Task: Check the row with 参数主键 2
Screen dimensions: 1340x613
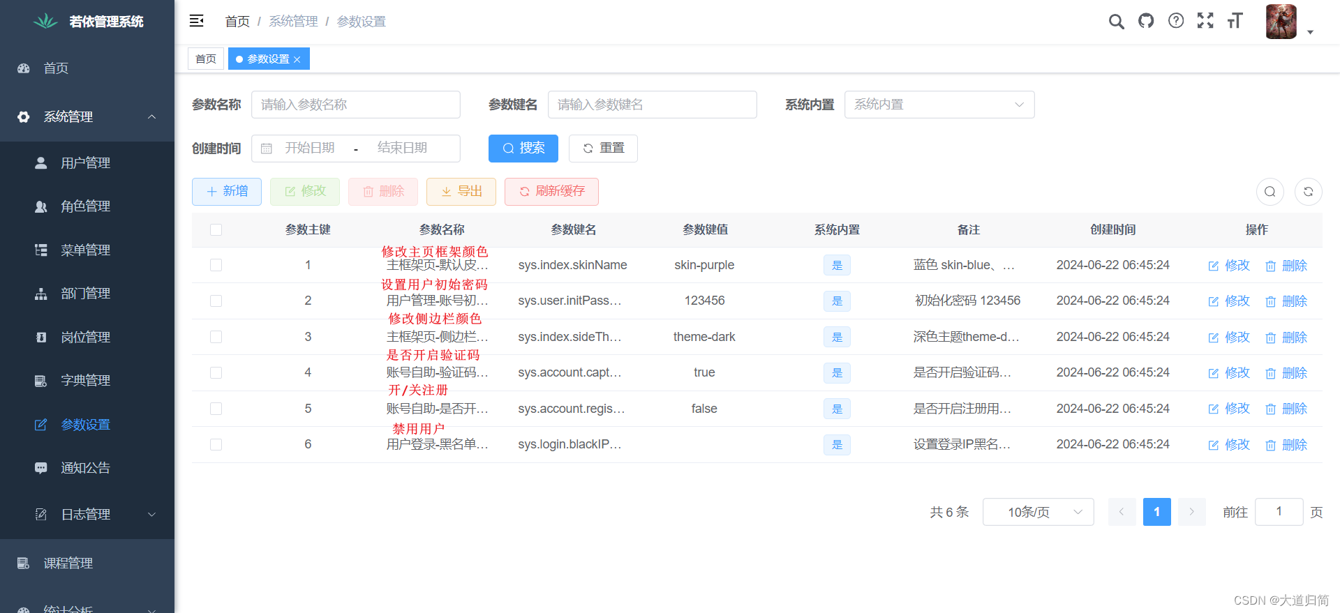Action: [216, 301]
